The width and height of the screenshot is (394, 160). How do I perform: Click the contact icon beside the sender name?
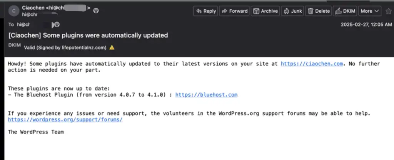pos(96,10)
